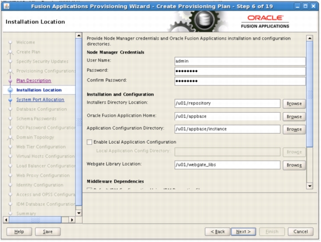Click the User Name input field
The width and height of the screenshot is (321, 242).
(x=240, y=61)
